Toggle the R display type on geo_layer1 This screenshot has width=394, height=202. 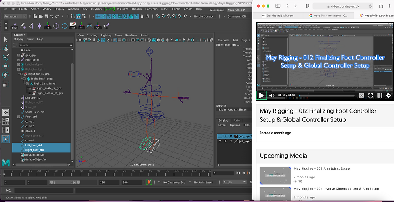[231, 136]
